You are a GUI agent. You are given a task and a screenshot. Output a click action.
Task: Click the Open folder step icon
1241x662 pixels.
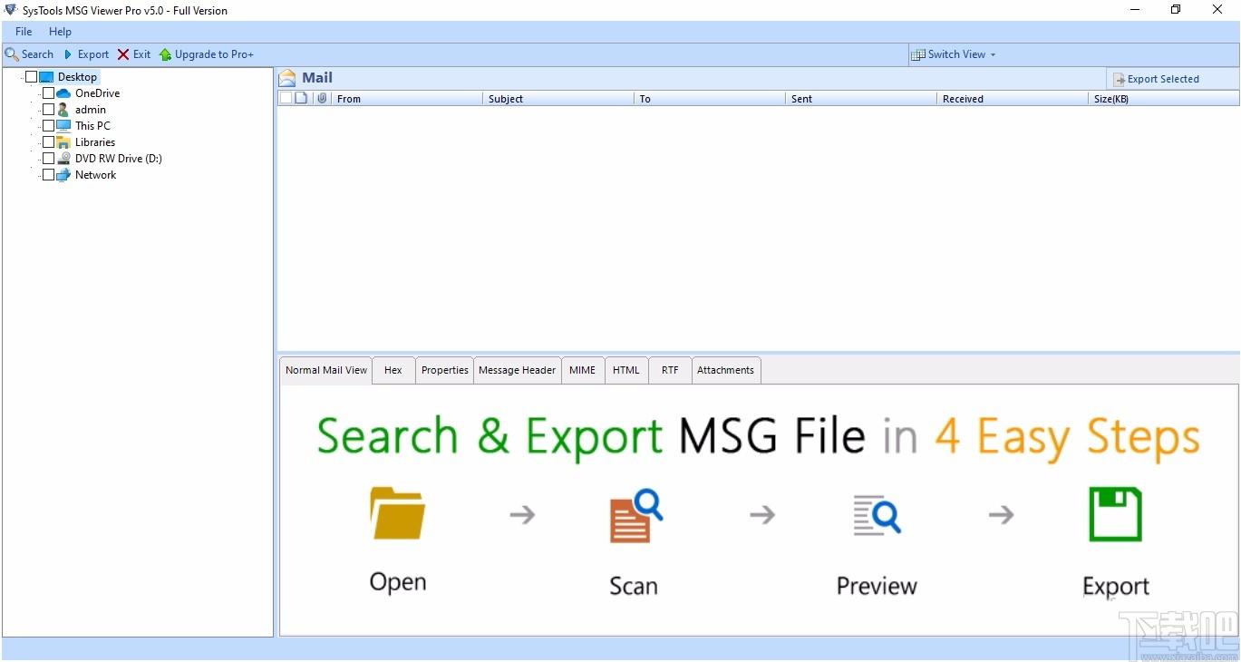pyautogui.click(x=397, y=514)
